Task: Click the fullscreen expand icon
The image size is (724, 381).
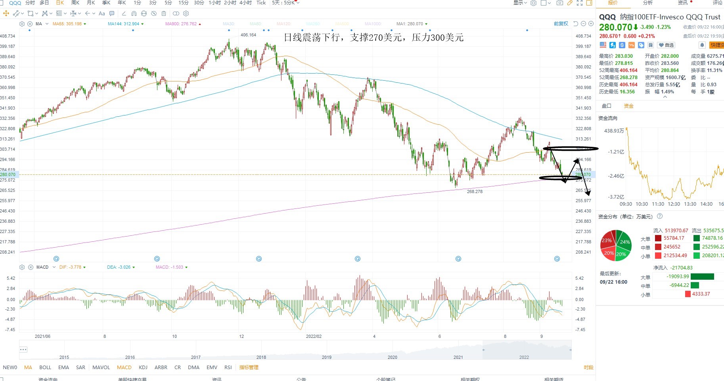Action: point(579,3)
